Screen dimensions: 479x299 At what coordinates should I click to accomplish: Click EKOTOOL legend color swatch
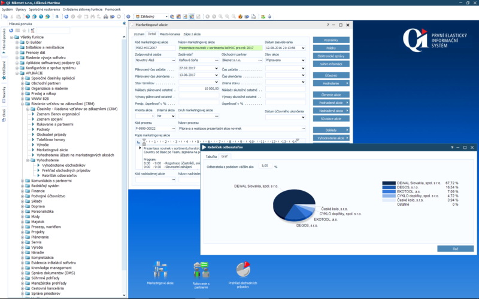(389, 191)
